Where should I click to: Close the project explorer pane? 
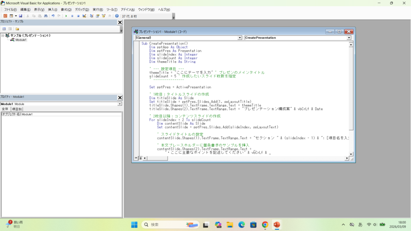point(120,22)
